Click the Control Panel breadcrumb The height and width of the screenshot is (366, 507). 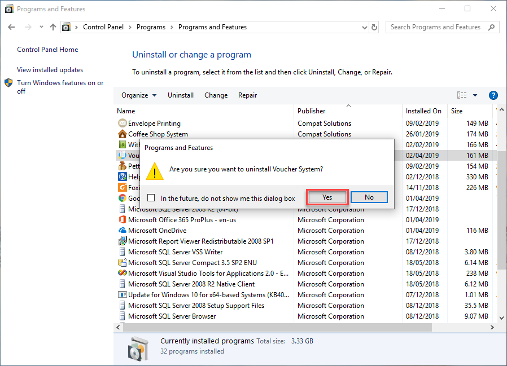click(103, 27)
